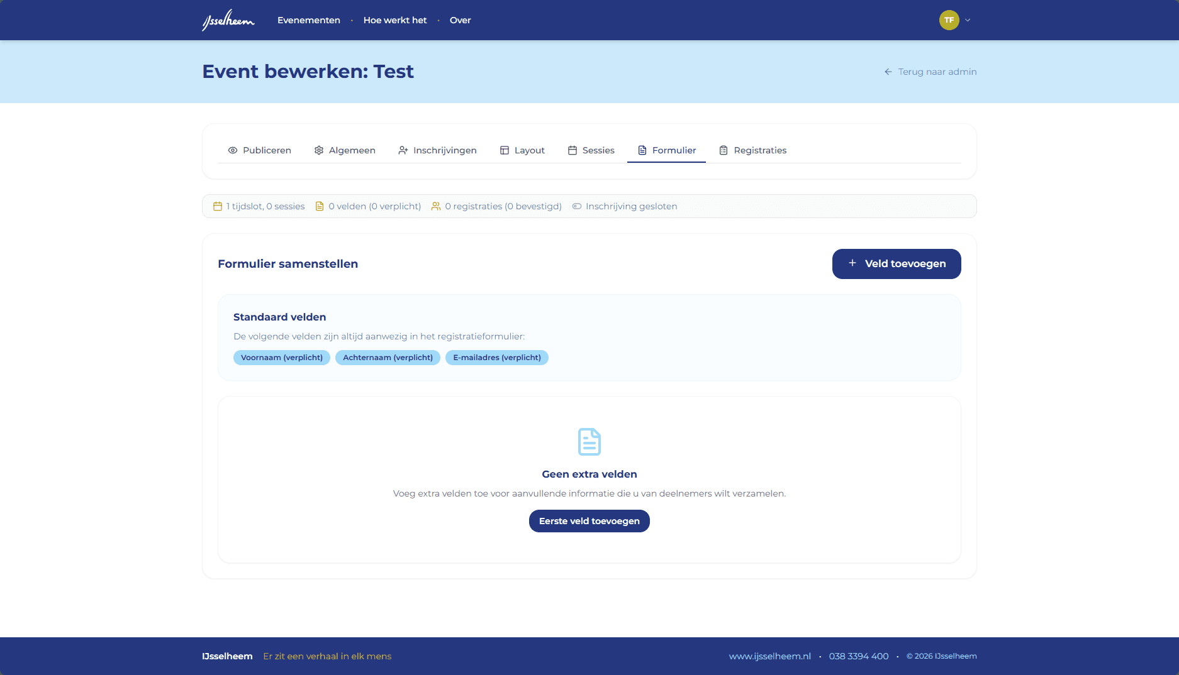Click the gear icon on Algemeen tab
The width and height of the screenshot is (1179, 675).
[319, 150]
